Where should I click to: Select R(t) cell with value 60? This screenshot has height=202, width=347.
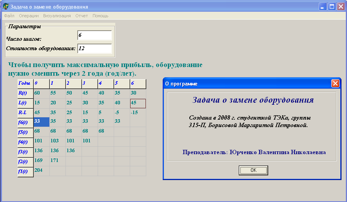pos(42,94)
